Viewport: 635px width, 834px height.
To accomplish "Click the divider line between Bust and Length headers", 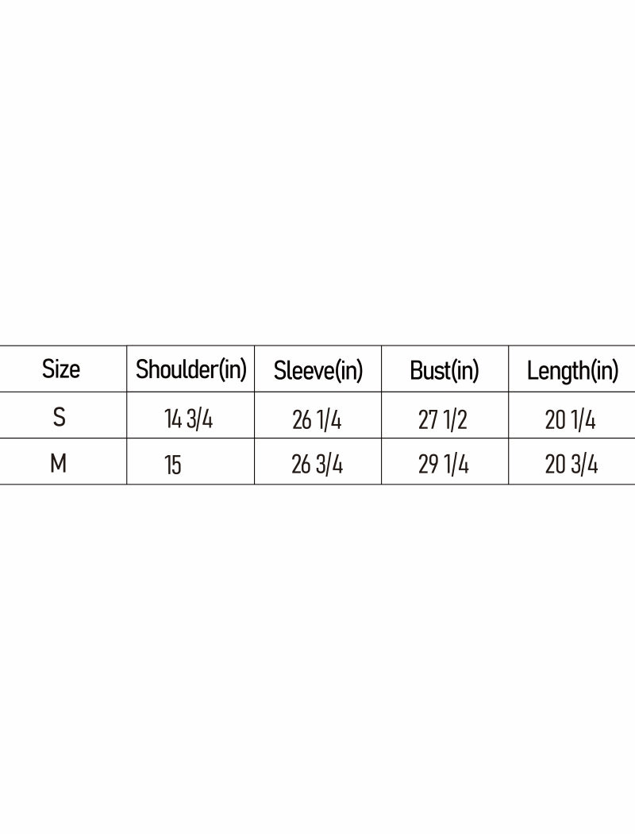I will pyautogui.click(x=508, y=369).
